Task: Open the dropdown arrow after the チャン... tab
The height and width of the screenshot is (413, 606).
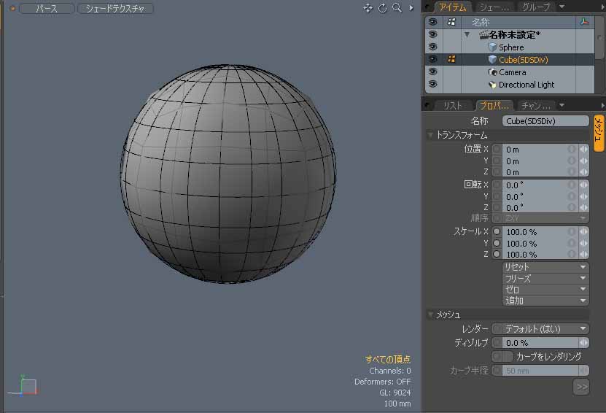Action: click(x=562, y=105)
